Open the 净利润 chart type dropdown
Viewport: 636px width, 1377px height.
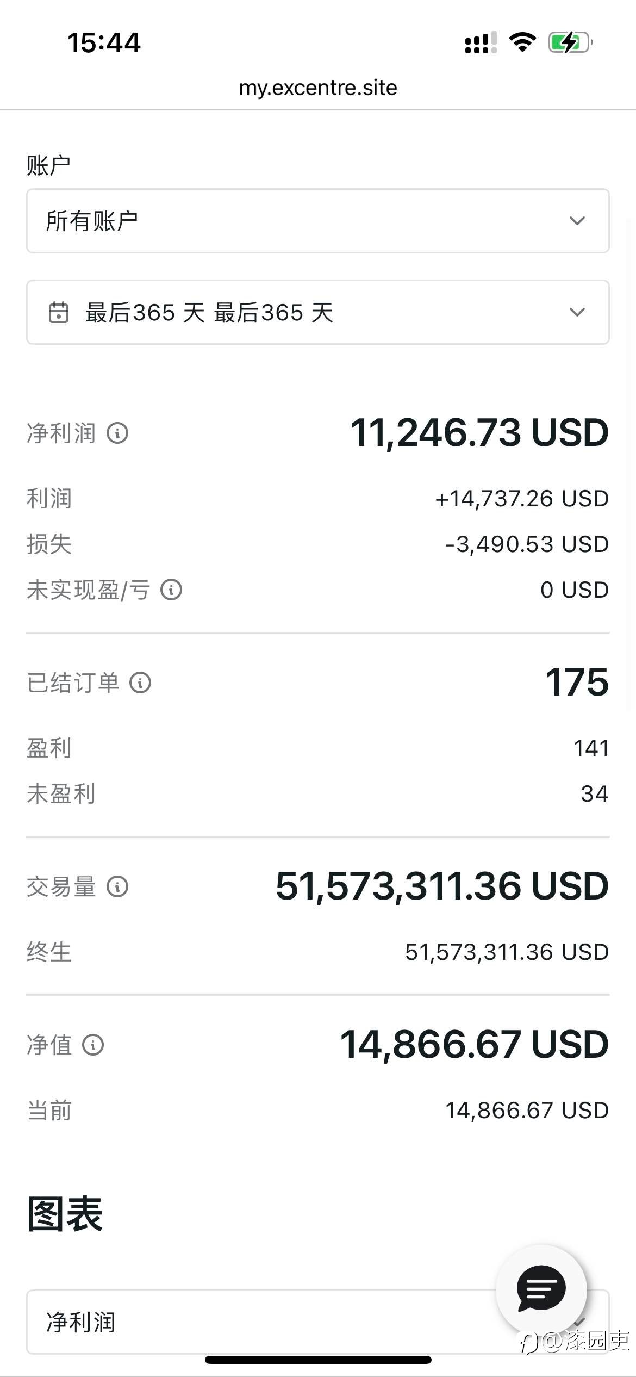point(318,1322)
